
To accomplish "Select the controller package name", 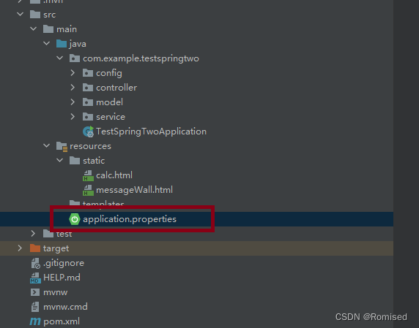I will 116,88.
